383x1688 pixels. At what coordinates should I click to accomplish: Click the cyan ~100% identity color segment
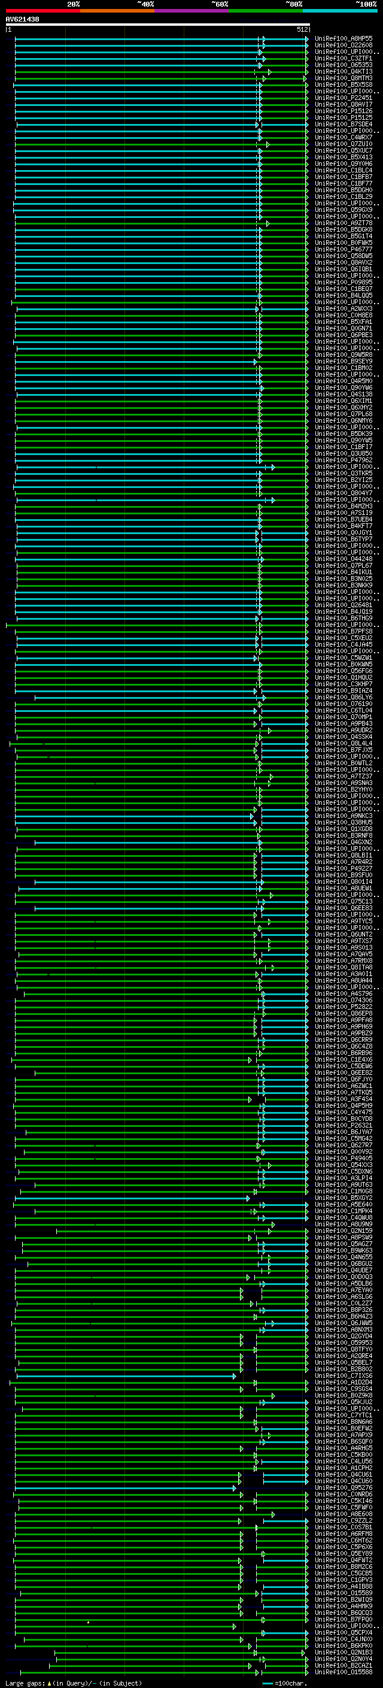[x=340, y=11]
